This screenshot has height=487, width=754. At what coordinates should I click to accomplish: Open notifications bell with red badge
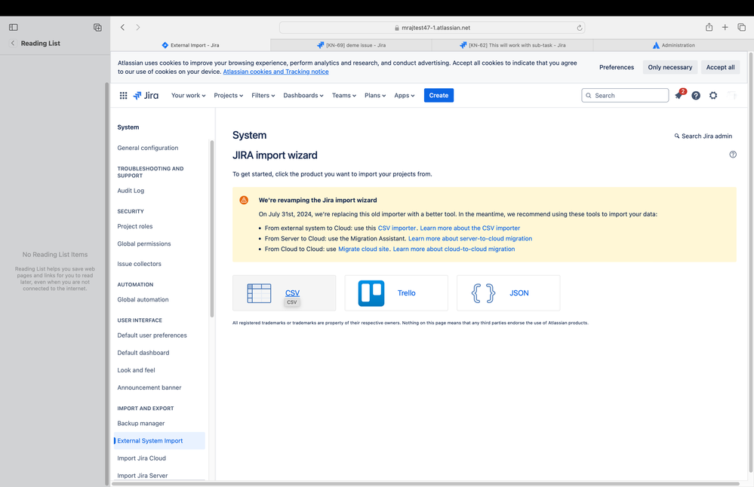[679, 95]
